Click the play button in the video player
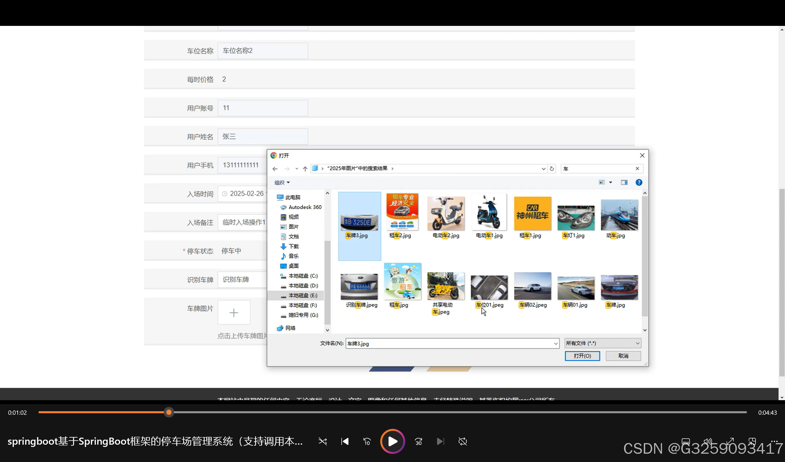Viewport: 785px width, 462px height. pos(392,441)
